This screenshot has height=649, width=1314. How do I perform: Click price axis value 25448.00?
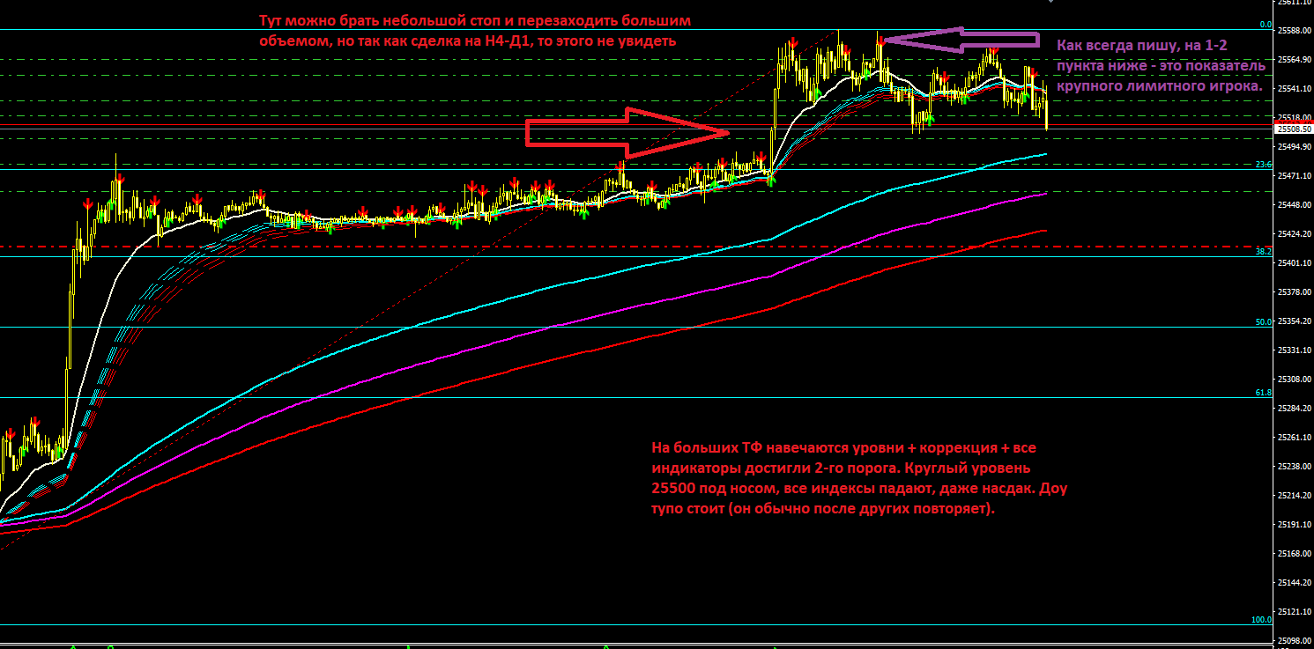click(1293, 205)
